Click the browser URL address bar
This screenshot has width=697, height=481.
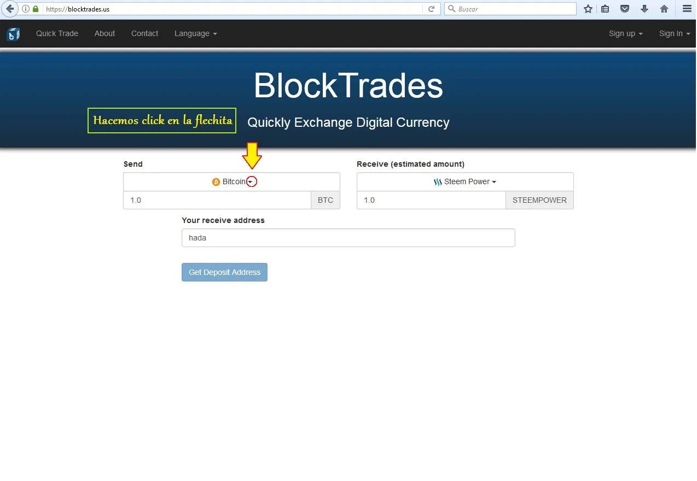point(233,9)
